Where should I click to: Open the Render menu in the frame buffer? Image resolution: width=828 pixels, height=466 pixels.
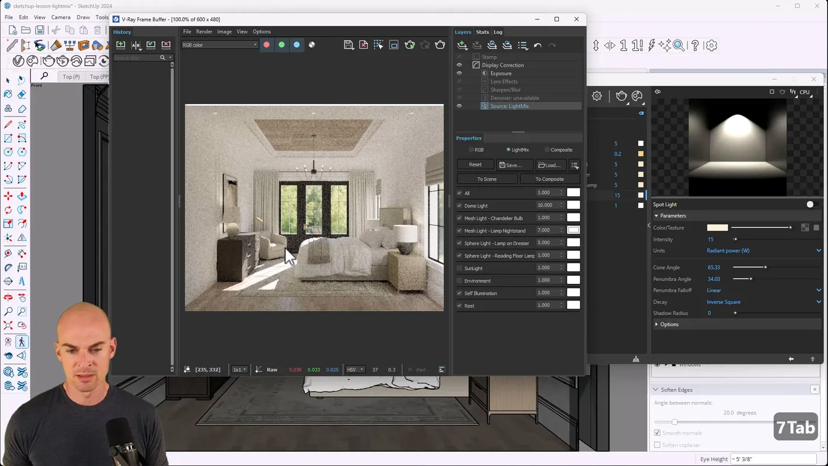[204, 31]
